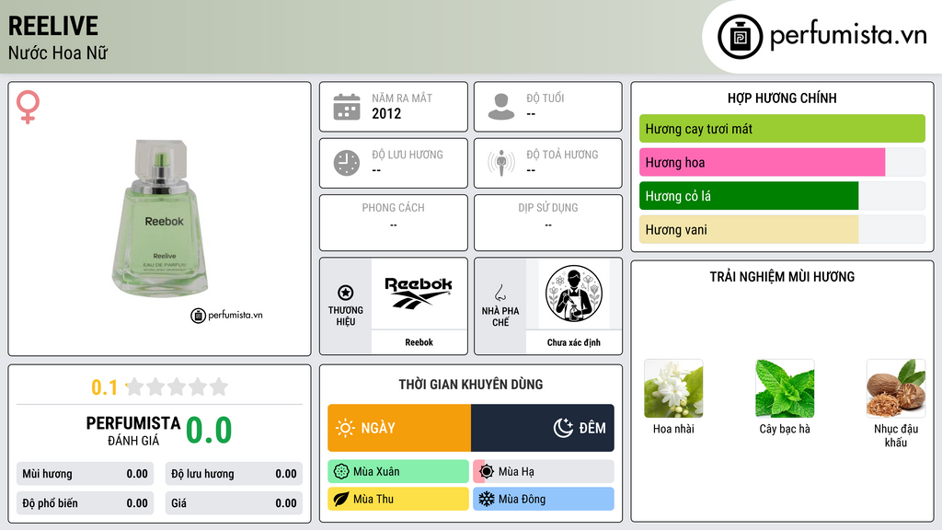
Task: Click the sillage icon for Độ Toả Hương
Action: 501,163
